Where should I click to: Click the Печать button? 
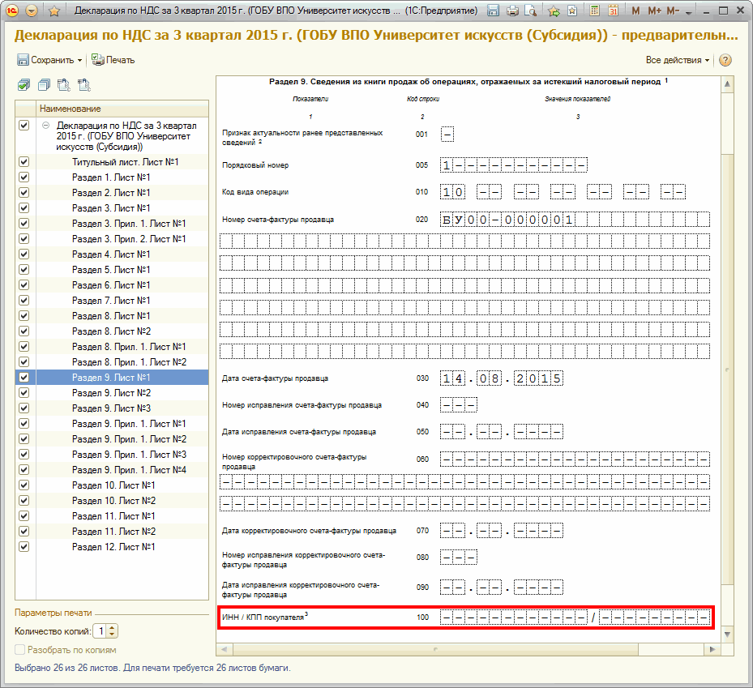tap(113, 60)
